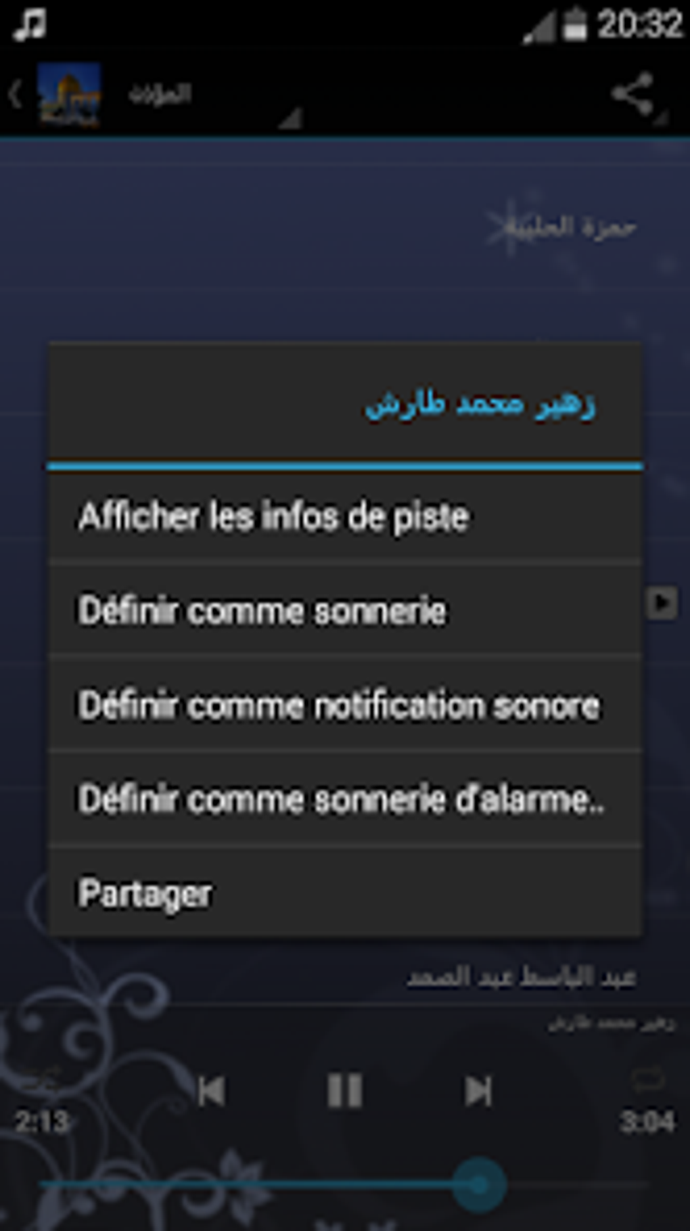Pause the current playback
This screenshot has width=690, height=1231.
pyautogui.click(x=345, y=1090)
